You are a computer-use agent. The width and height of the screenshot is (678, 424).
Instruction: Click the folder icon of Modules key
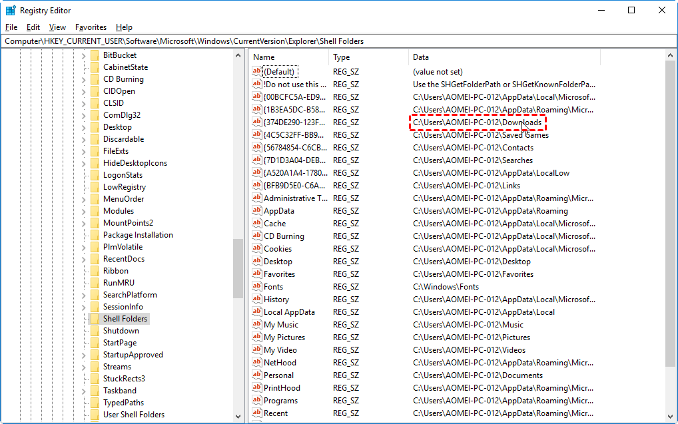point(95,211)
